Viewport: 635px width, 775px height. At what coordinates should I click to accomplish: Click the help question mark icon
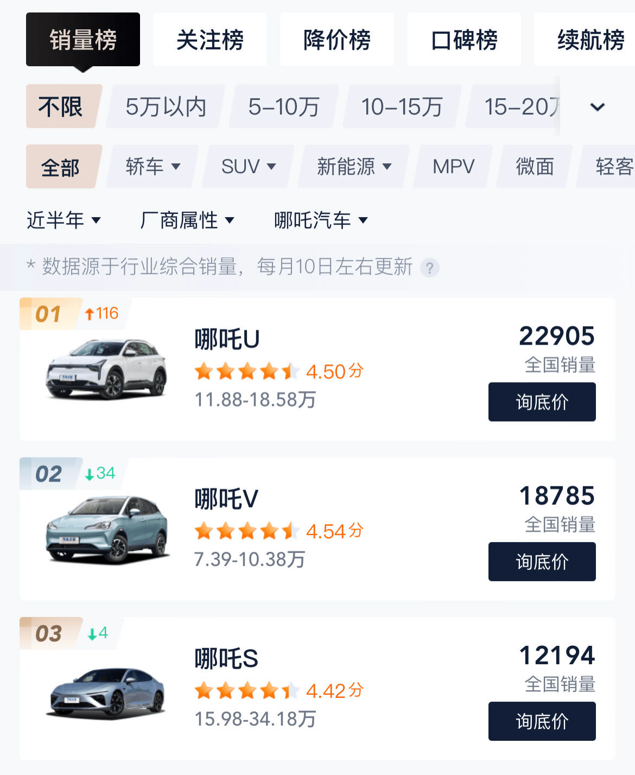click(x=429, y=268)
